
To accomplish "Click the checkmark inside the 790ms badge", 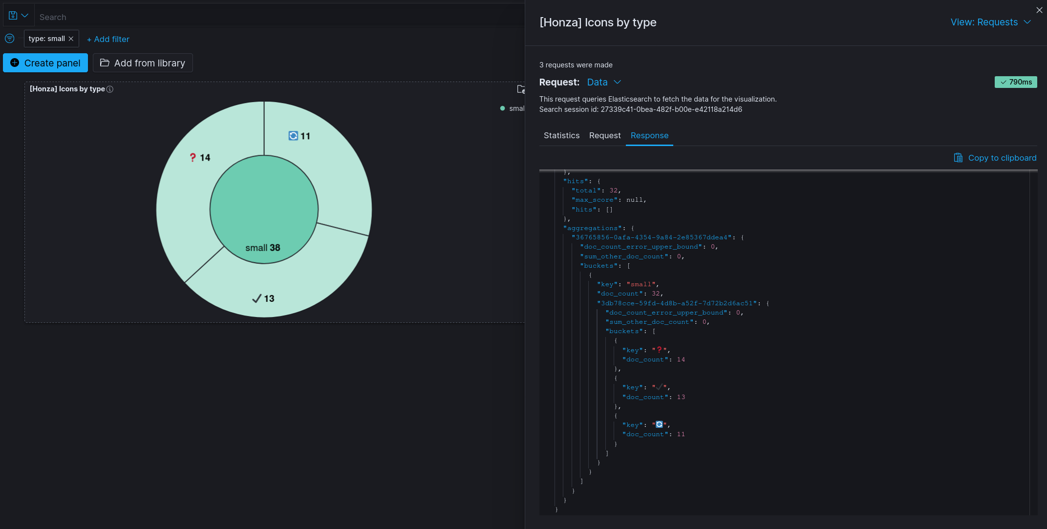I will pos(1004,82).
